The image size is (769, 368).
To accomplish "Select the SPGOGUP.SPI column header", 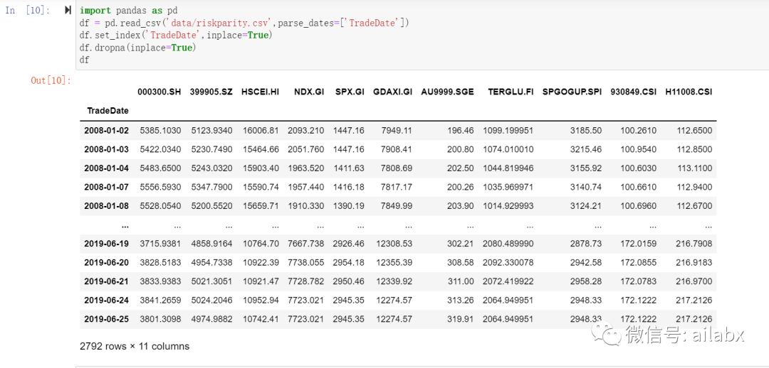I will tap(572, 92).
